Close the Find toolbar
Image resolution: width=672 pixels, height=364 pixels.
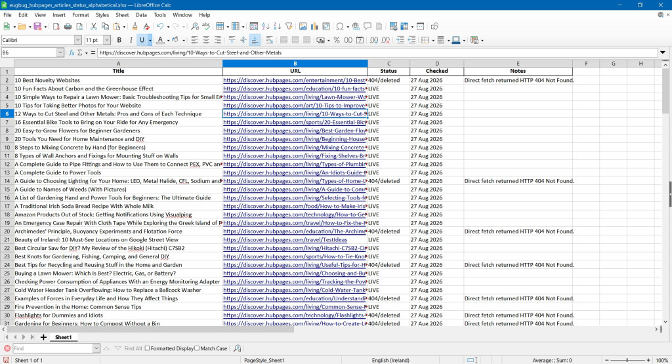pos(7,348)
